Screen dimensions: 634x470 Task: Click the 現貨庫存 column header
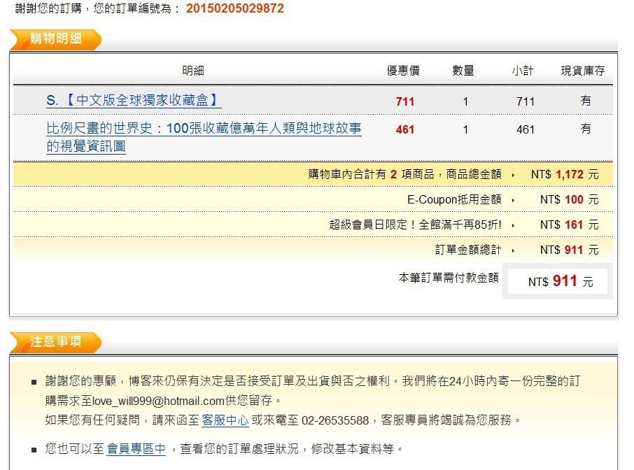click(583, 71)
